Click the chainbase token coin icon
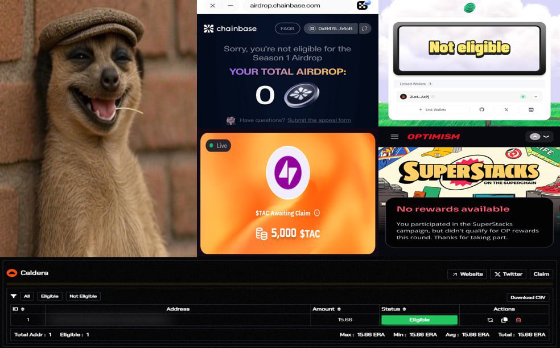This screenshot has width=560, height=348. [x=302, y=95]
